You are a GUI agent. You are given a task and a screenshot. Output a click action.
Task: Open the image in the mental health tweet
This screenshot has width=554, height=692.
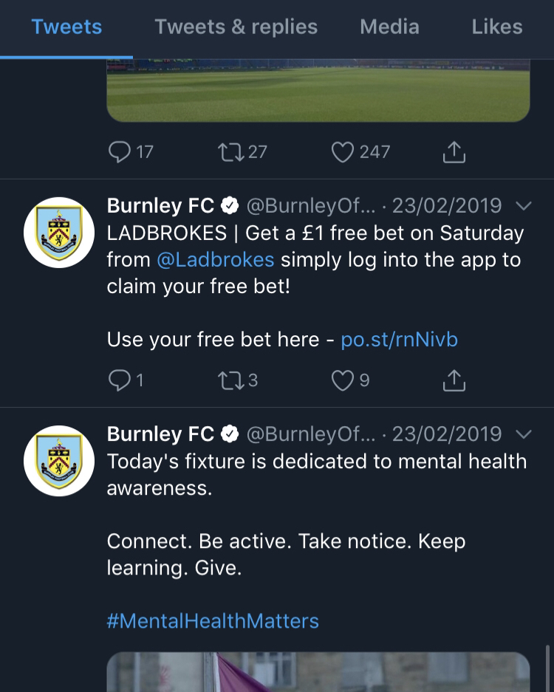(x=318, y=672)
